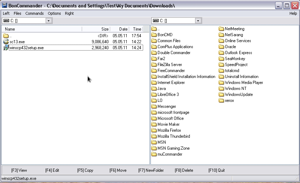The height and width of the screenshot is (183, 300).
Task: Open the Left menu
Action: pyautogui.click(x=6, y=13)
